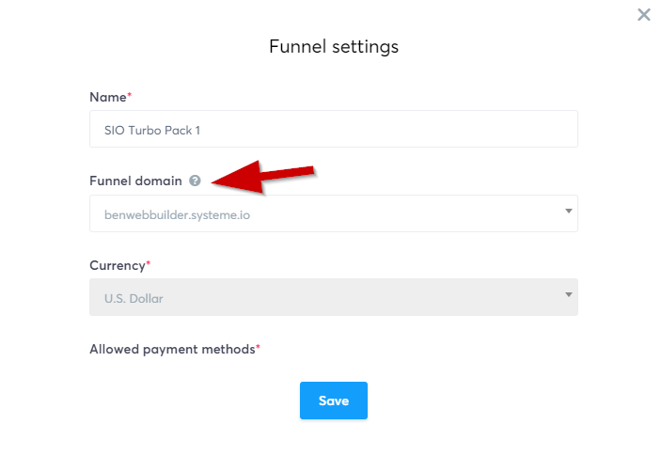
Task: Expand the Currency dropdown arrow
Action: (x=569, y=294)
